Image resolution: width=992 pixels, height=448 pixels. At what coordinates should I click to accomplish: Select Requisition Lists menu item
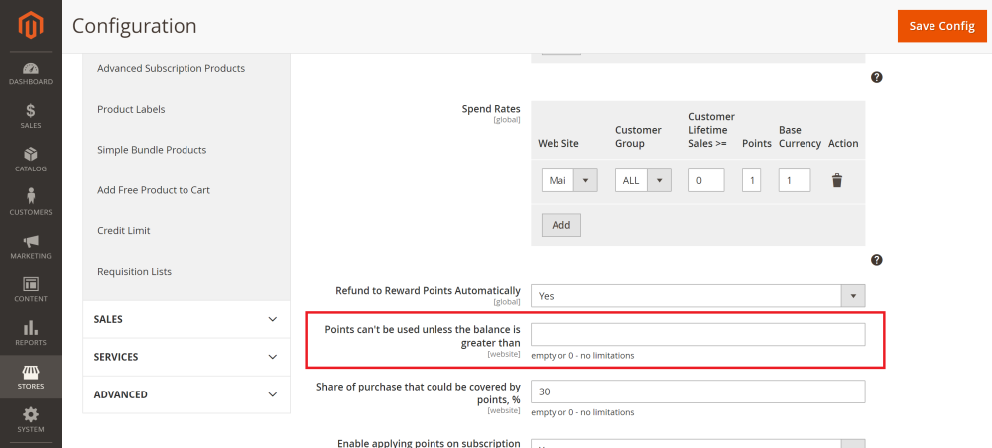pos(134,271)
